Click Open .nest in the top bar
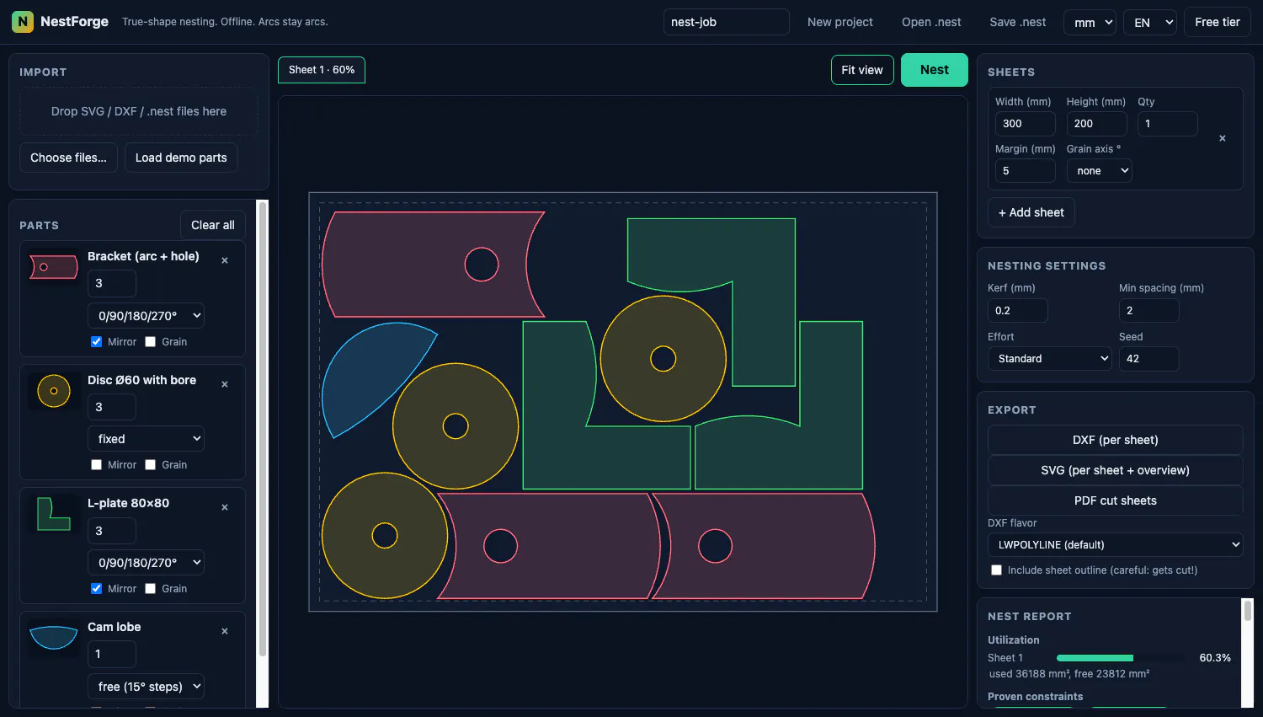Viewport: 1263px width, 717px height. [931, 22]
